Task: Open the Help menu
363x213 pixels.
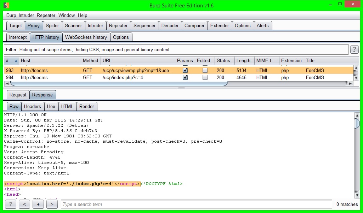Action: pos(83,15)
